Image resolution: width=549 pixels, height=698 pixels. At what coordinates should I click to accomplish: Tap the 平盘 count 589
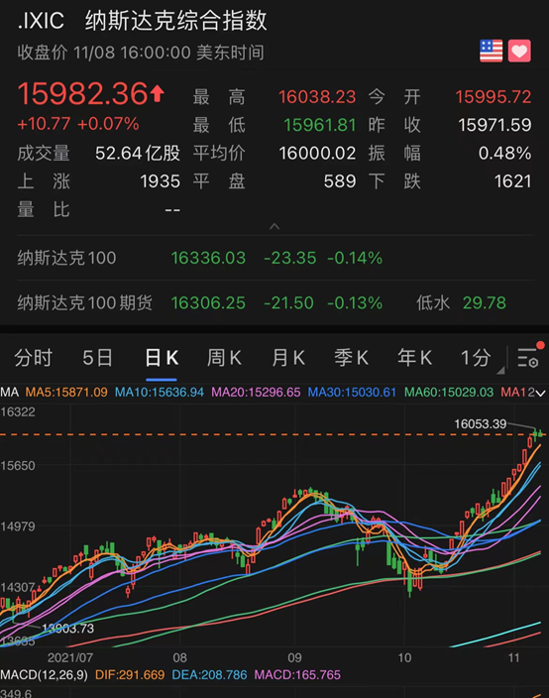(340, 181)
